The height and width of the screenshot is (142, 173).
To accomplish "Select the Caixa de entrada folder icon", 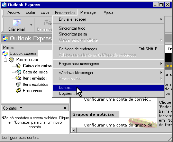I will coord(18,66).
